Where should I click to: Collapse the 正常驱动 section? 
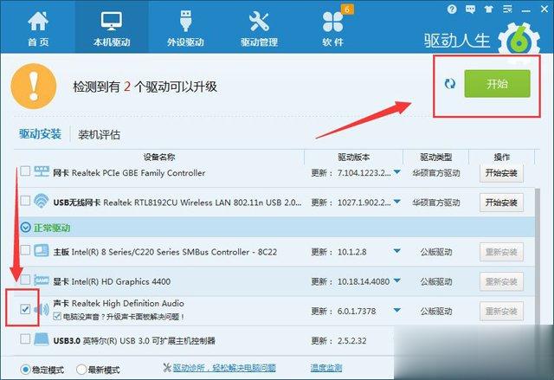pos(25,228)
